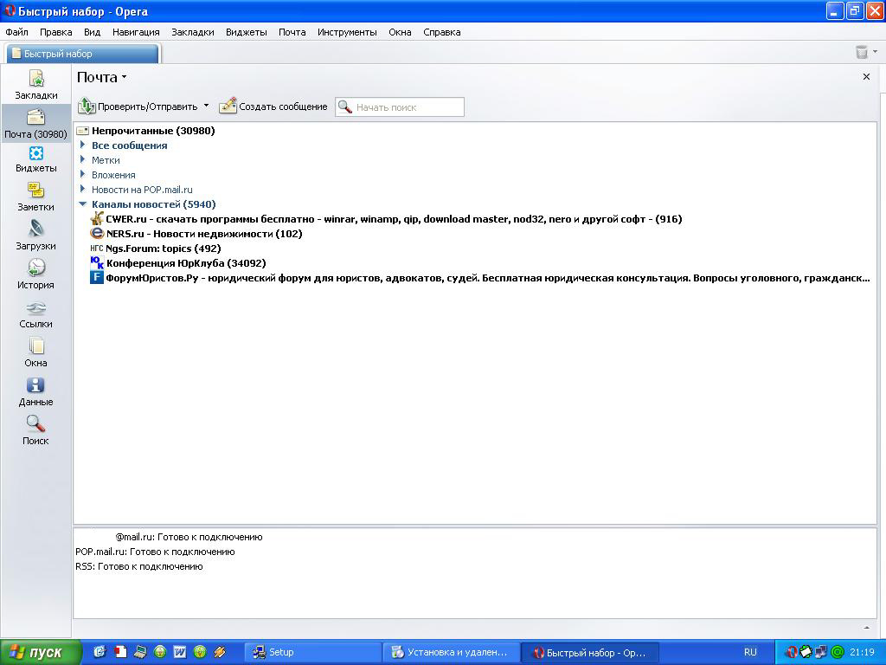Click the Opera icon in system tray
886x665 pixels.
click(791, 652)
